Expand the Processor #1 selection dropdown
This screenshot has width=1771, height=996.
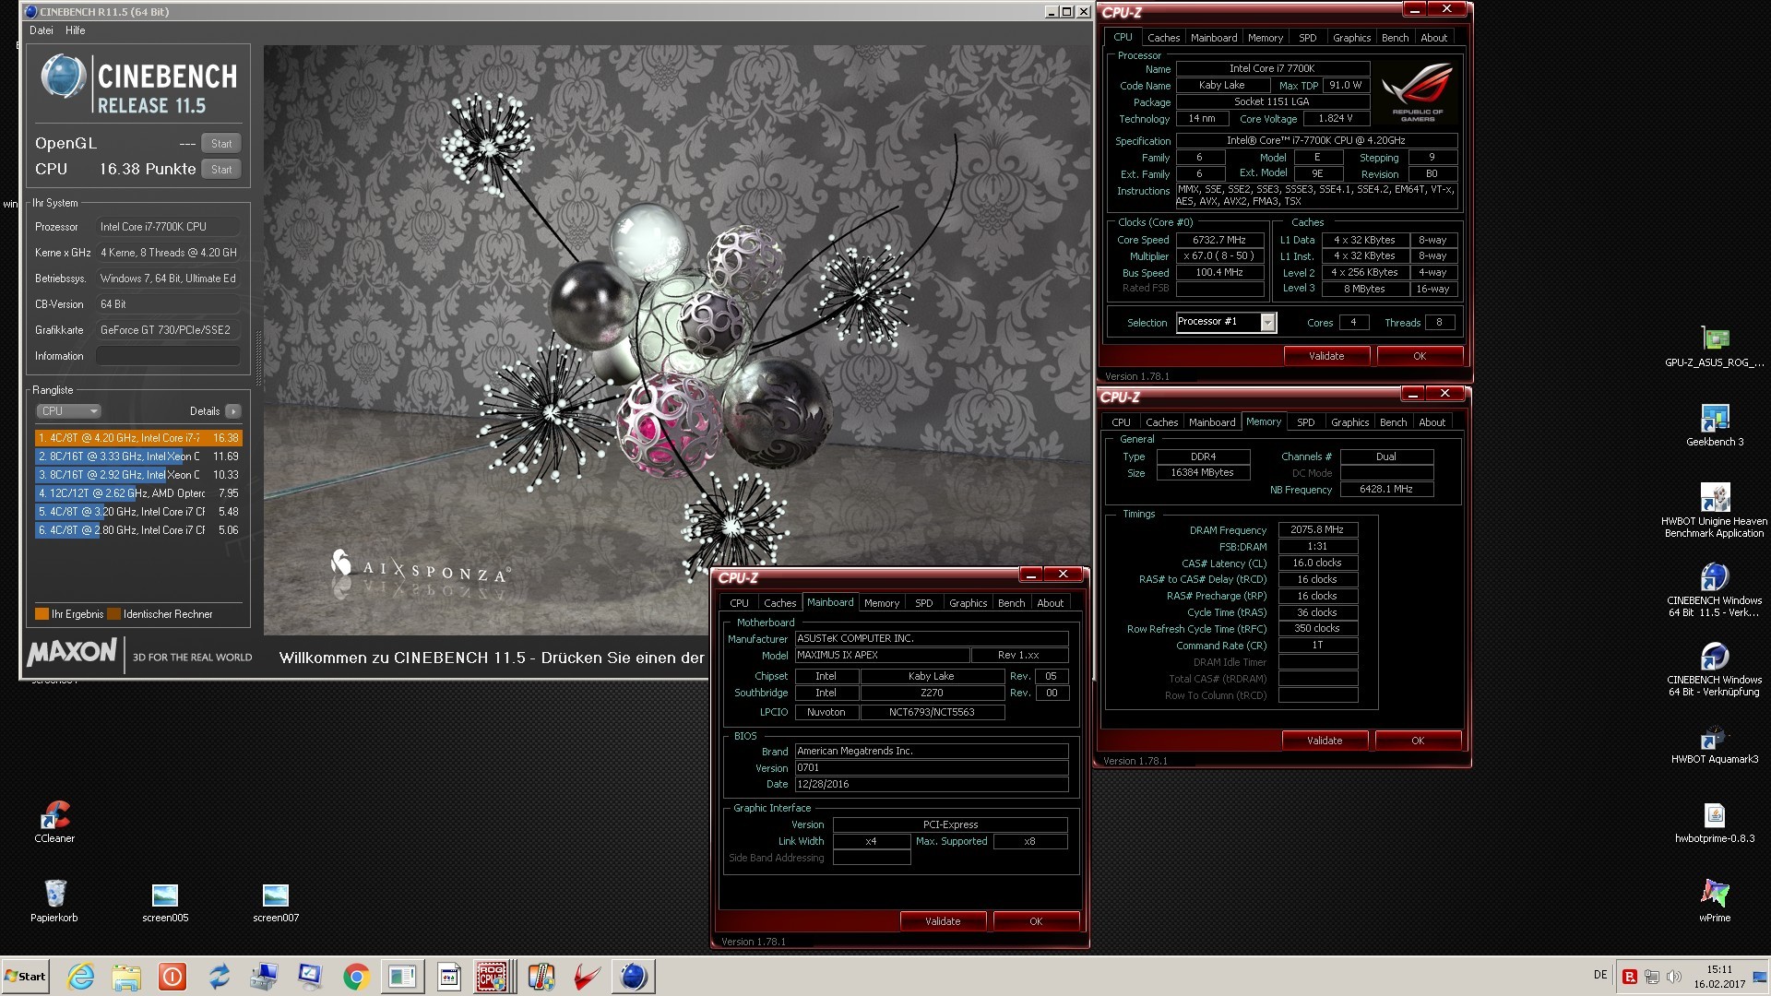(x=1268, y=322)
